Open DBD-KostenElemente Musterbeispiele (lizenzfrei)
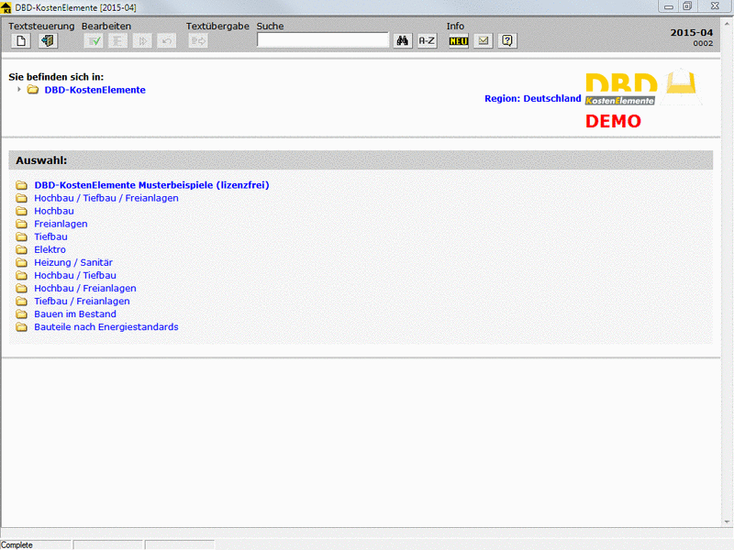Viewport: 734px width, 550px height. click(151, 185)
